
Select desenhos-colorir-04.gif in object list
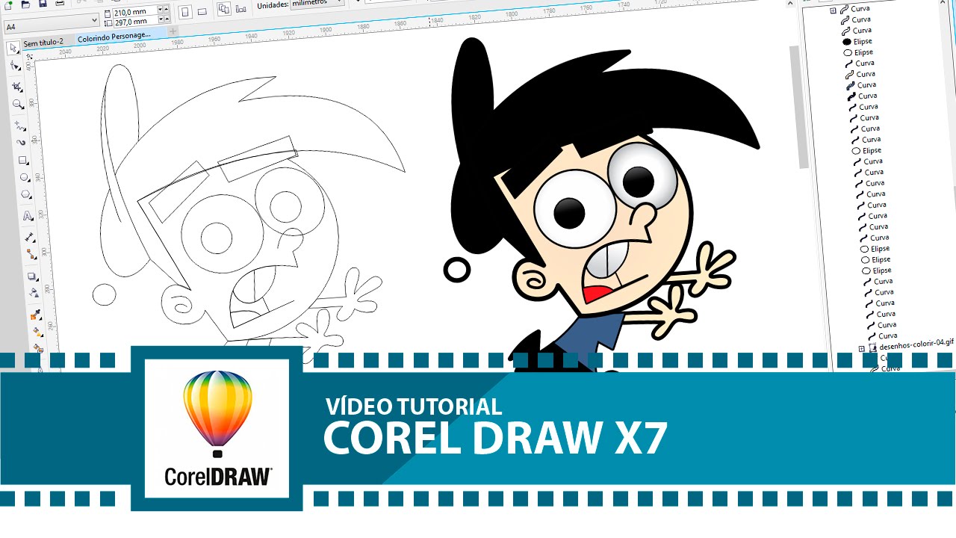point(910,344)
